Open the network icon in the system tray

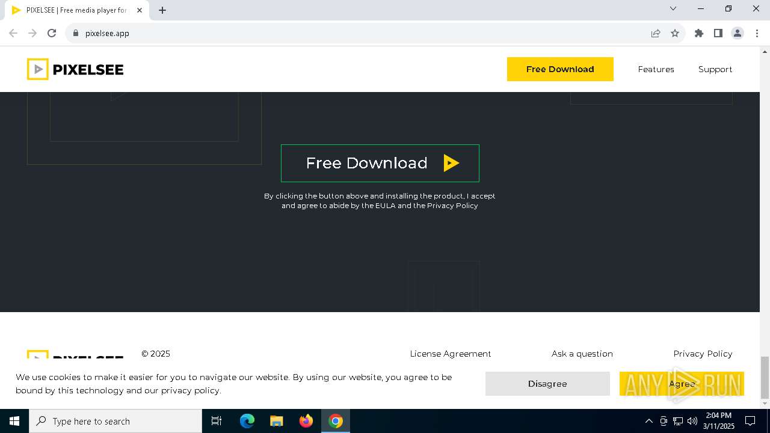point(678,421)
